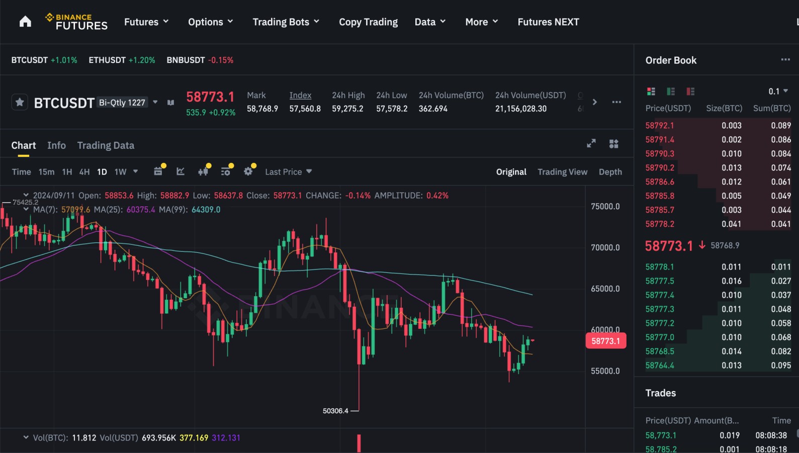Click the 58773.1 price tag on chart axis
This screenshot has width=799, height=453.
tap(605, 341)
